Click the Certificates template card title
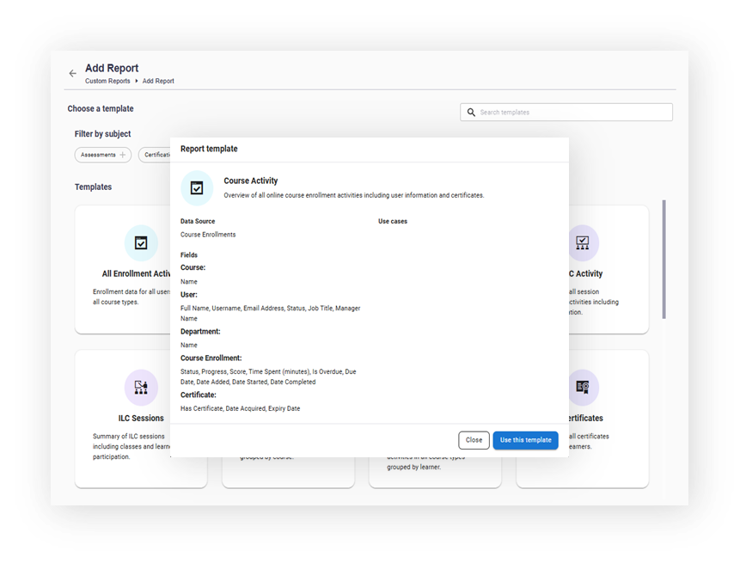This screenshot has height=563, width=746. point(586,418)
